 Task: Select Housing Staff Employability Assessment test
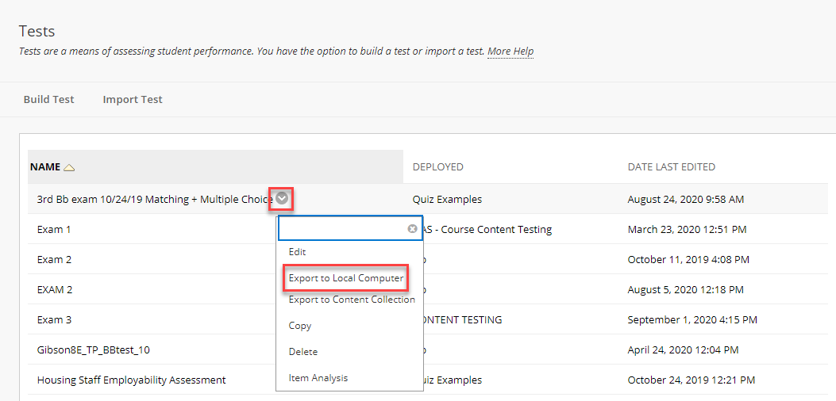click(x=131, y=380)
